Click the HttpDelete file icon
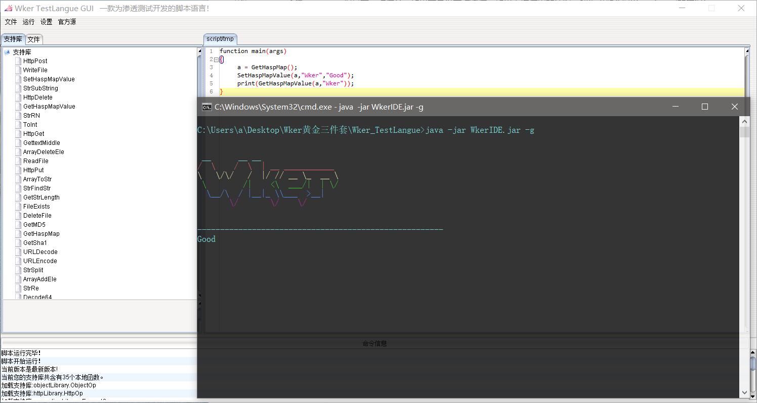This screenshot has height=403, width=757. tap(18, 97)
